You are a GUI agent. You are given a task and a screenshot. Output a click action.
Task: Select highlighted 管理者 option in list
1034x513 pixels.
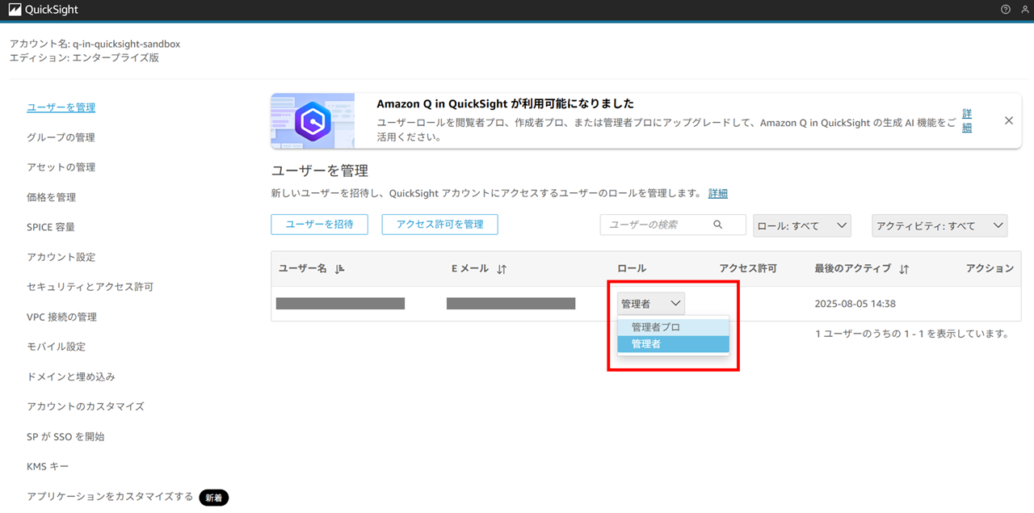coord(673,344)
